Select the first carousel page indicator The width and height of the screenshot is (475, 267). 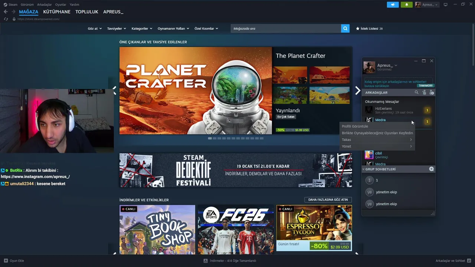[x=210, y=138]
